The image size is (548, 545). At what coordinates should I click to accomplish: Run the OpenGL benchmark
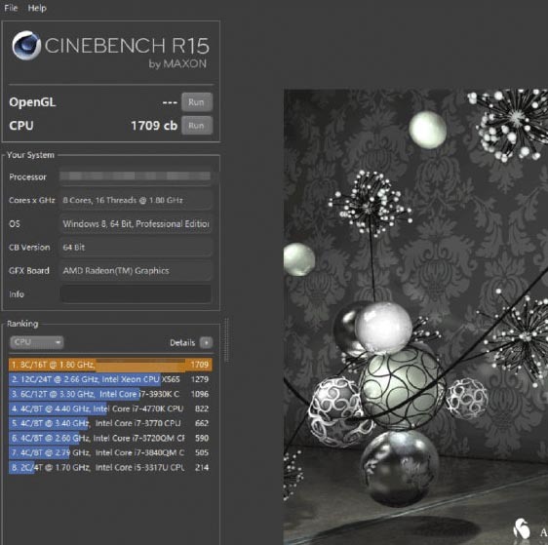tap(197, 102)
